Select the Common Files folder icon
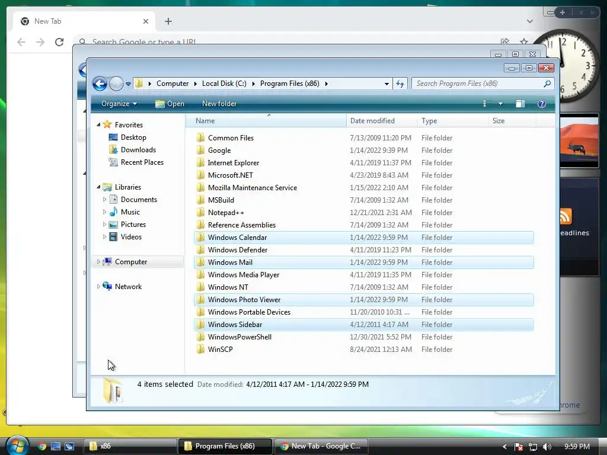This screenshot has width=607, height=455. click(x=200, y=137)
